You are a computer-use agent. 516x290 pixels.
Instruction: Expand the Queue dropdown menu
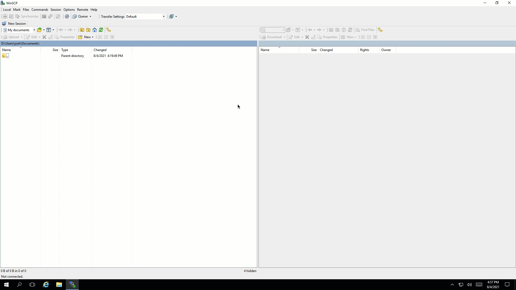[91, 16]
